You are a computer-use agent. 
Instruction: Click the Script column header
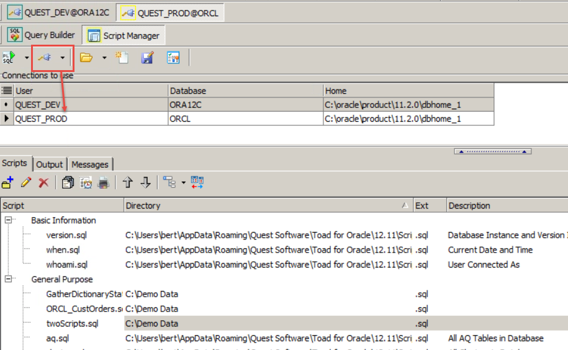(x=62, y=205)
